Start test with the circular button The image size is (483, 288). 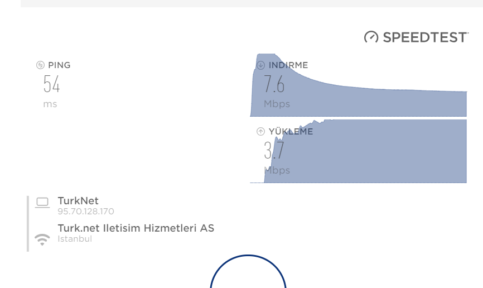tap(248, 271)
